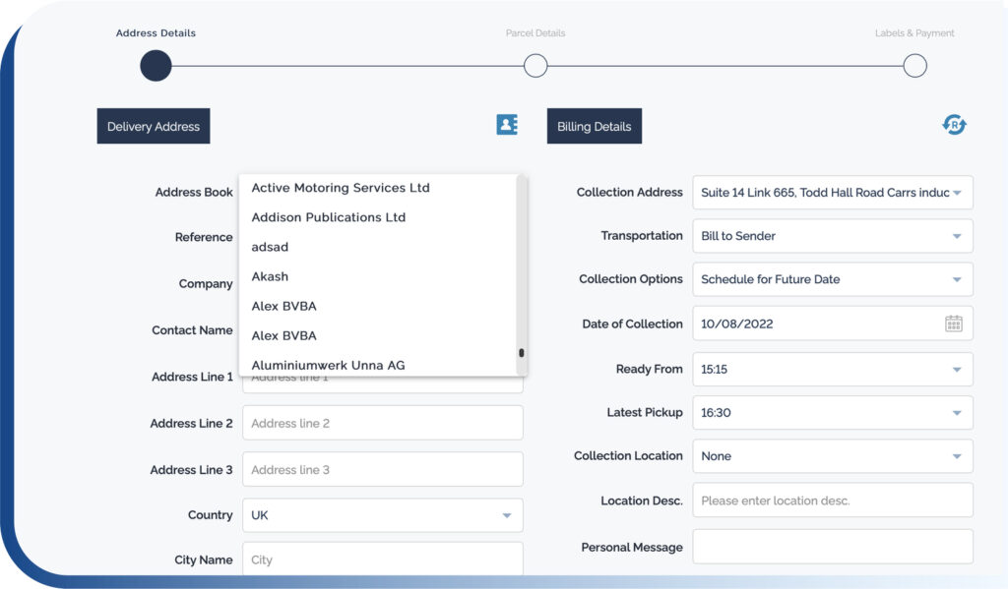Screen dimensions: 1008x589
Task: Open contacts via the address book icon
Action: coord(506,125)
